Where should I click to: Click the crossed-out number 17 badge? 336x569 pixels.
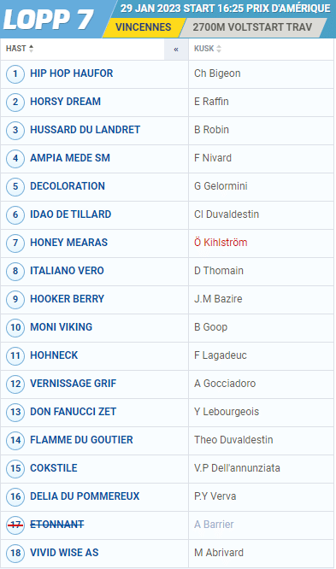(15, 525)
